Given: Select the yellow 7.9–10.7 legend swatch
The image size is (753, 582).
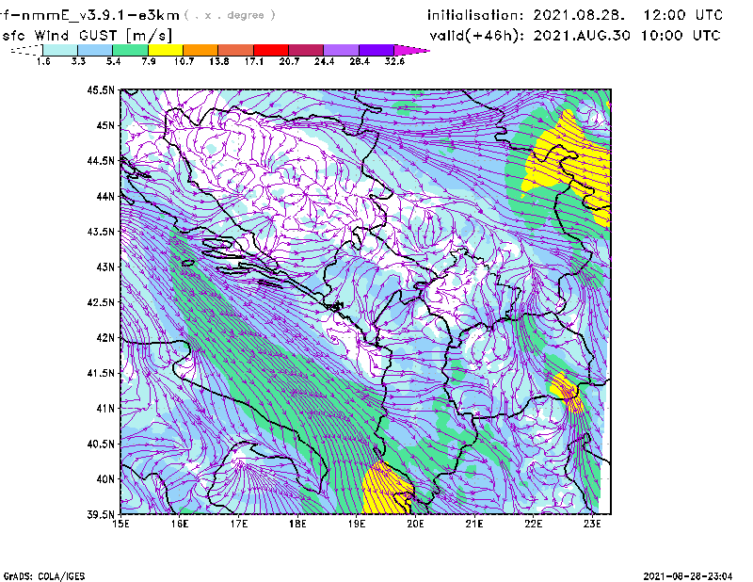Looking at the screenshot, I should pos(166,50).
